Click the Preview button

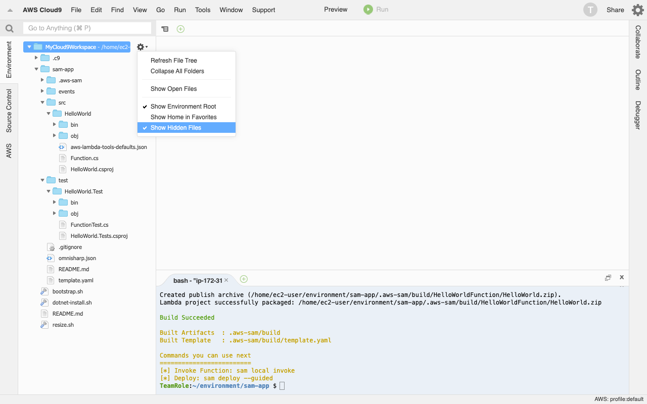pos(336,10)
